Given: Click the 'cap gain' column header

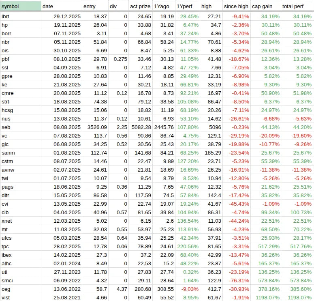Looking at the screenshot, I should (x=266, y=6).
